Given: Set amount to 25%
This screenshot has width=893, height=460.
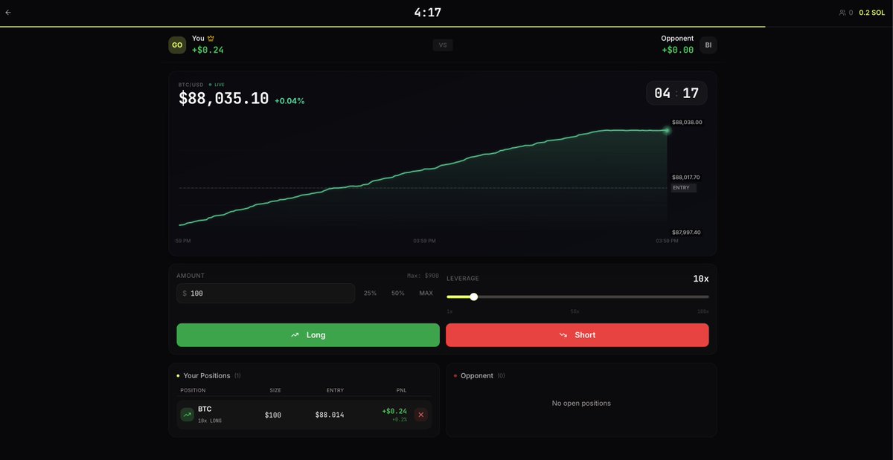Looking at the screenshot, I should 370,294.
